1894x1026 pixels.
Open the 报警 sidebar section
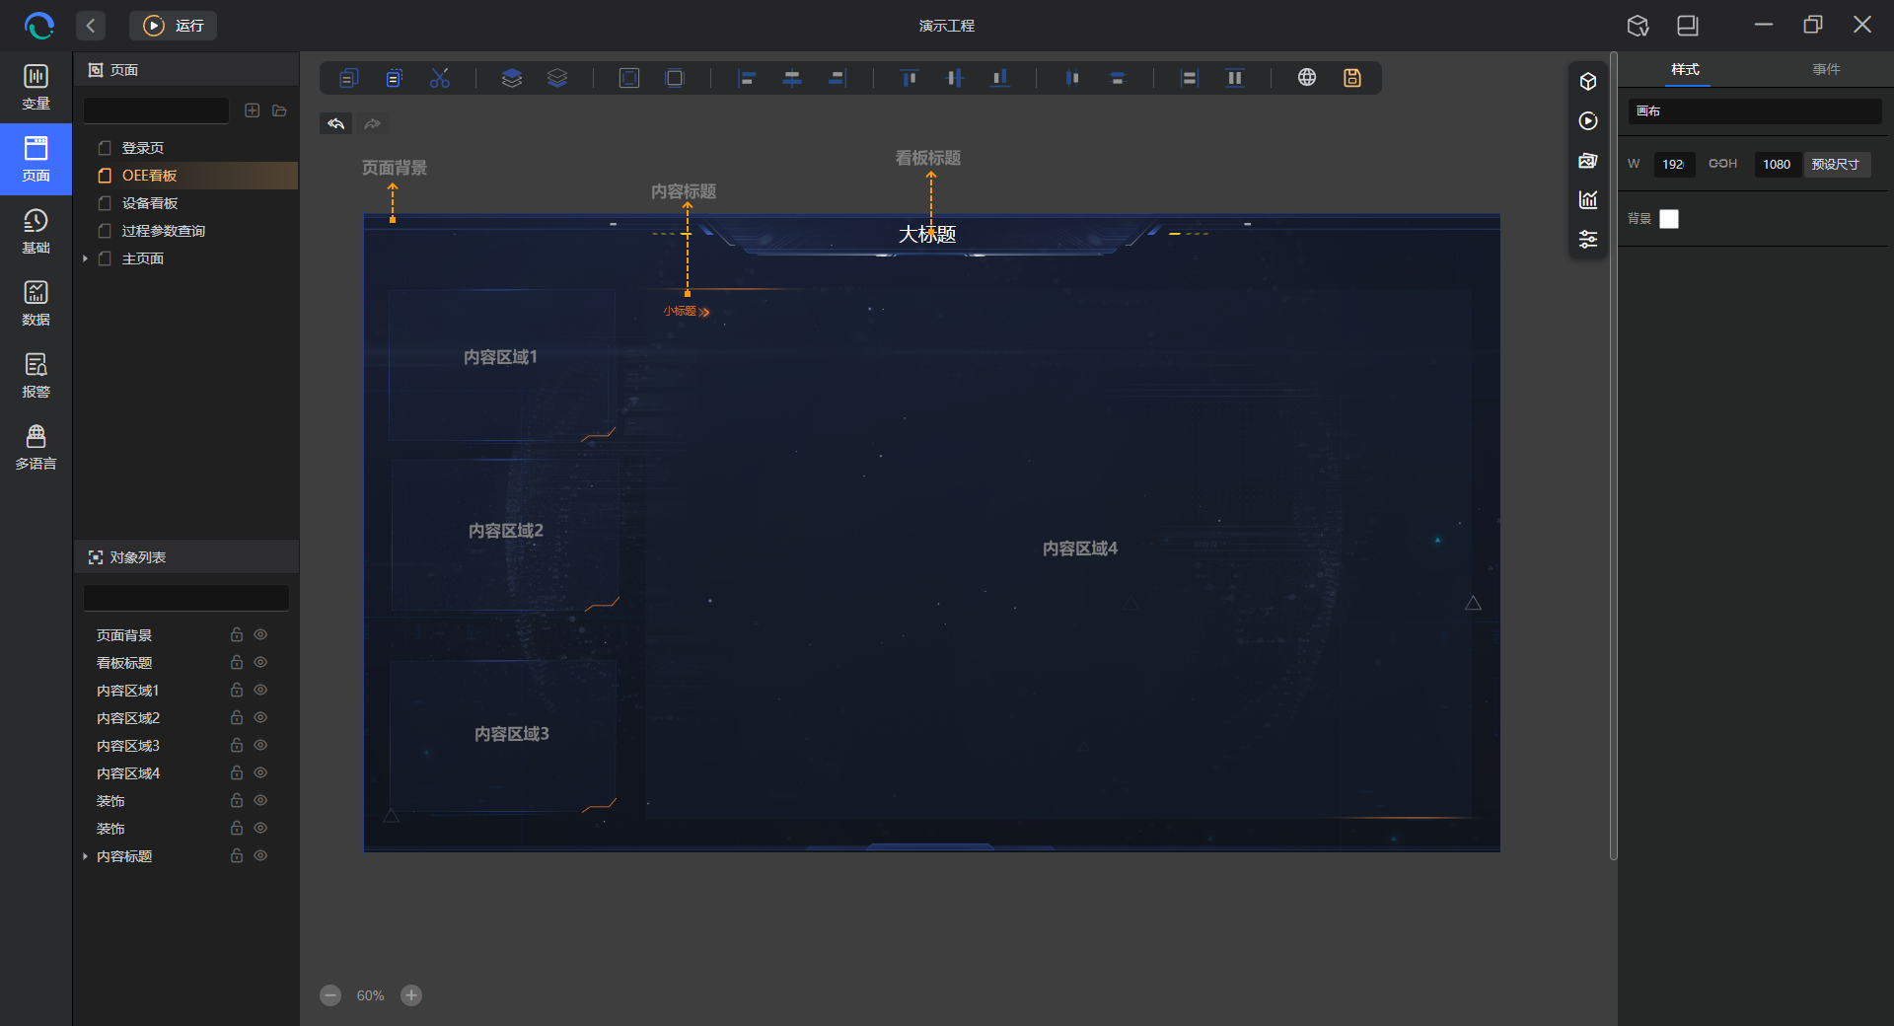tap(36, 375)
